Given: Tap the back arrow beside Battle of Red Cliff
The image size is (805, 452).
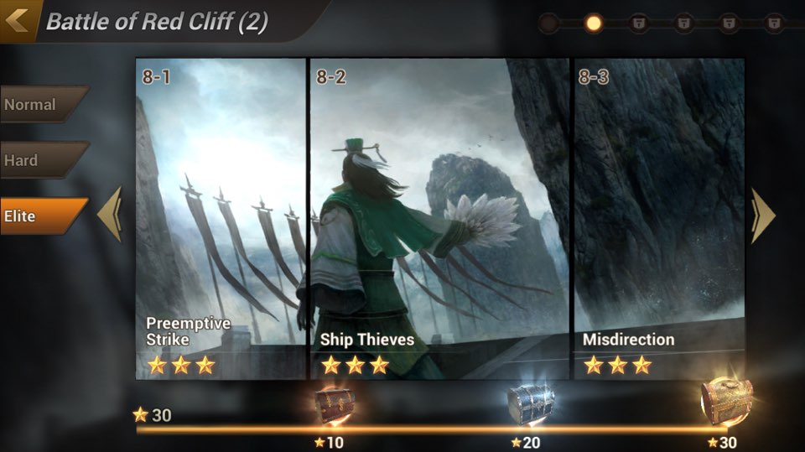Looking at the screenshot, I should click(x=17, y=20).
